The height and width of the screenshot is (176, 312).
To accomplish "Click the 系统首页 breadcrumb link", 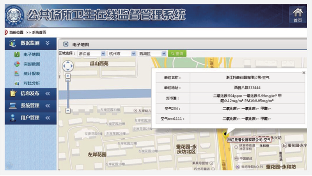I will pos(39,32).
